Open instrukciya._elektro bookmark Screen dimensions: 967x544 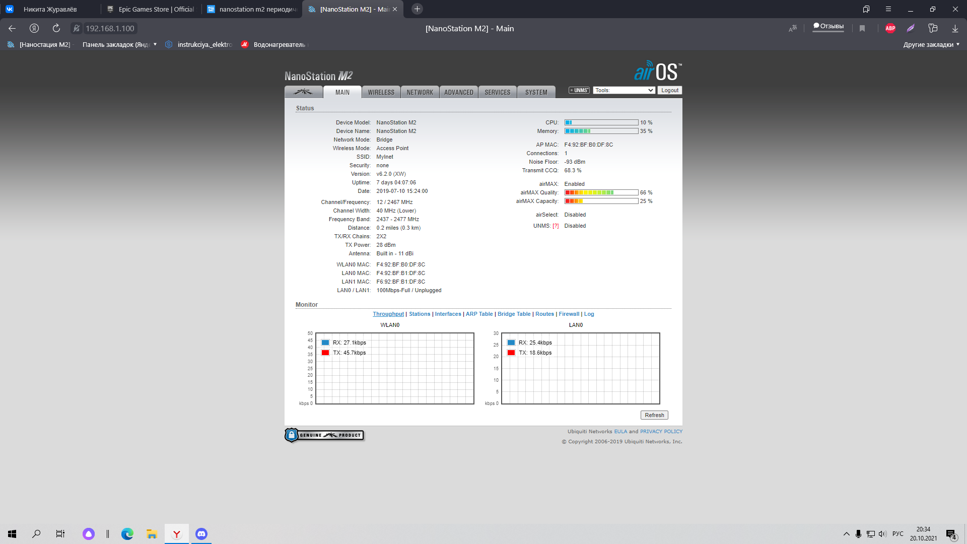click(x=199, y=44)
